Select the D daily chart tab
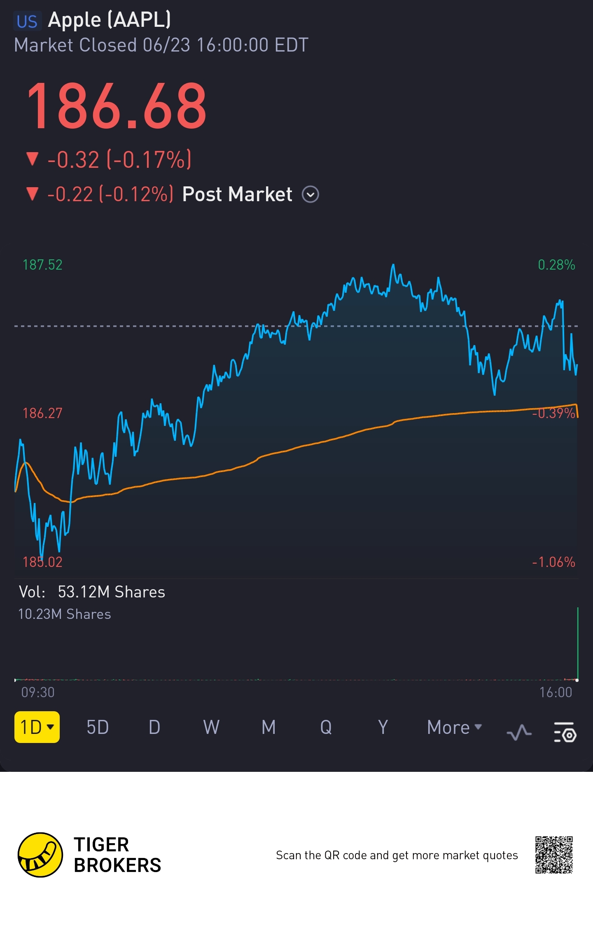Image resolution: width=593 pixels, height=938 pixels. coord(154,727)
